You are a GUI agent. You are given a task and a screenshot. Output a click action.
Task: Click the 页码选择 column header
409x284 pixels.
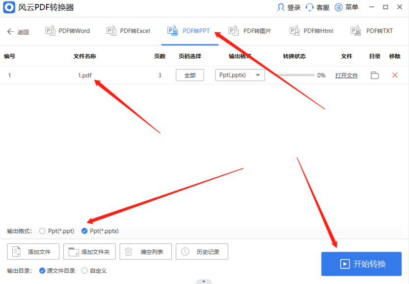pos(190,56)
